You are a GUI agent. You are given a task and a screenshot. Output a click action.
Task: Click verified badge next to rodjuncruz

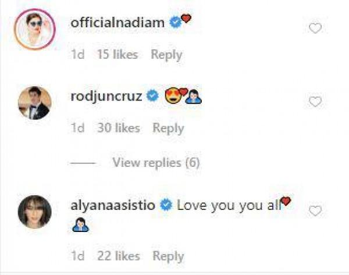click(153, 96)
